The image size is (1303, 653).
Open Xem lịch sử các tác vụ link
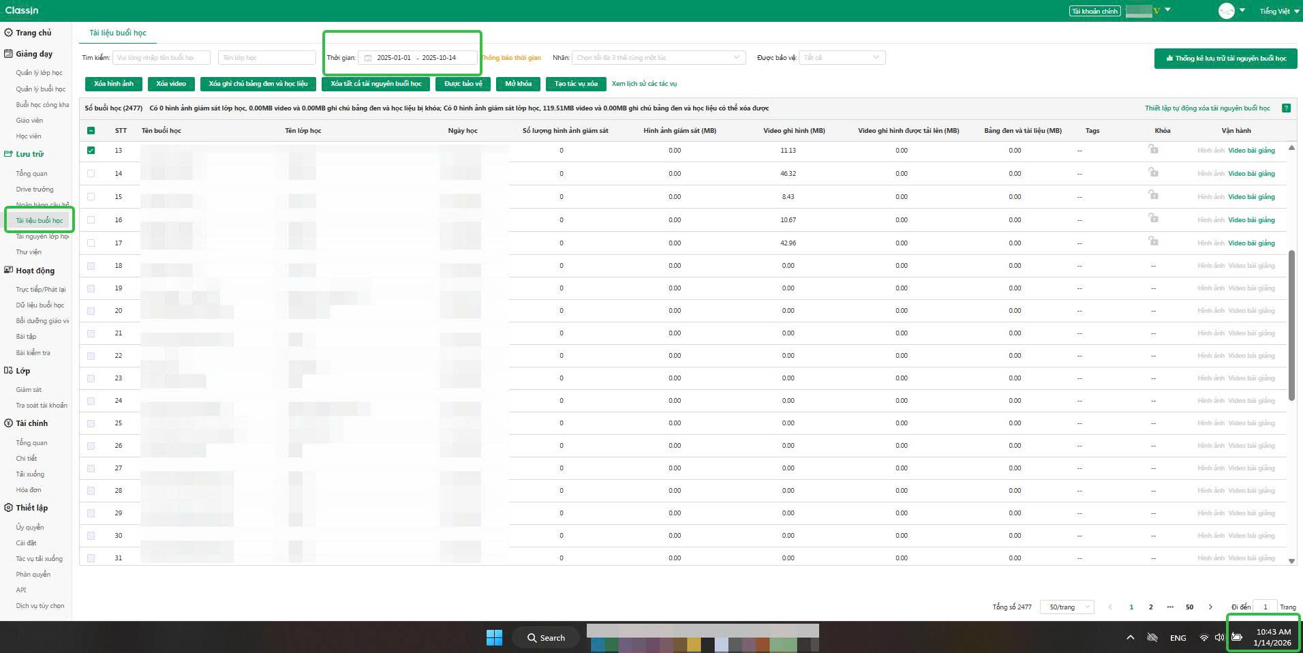[644, 84]
